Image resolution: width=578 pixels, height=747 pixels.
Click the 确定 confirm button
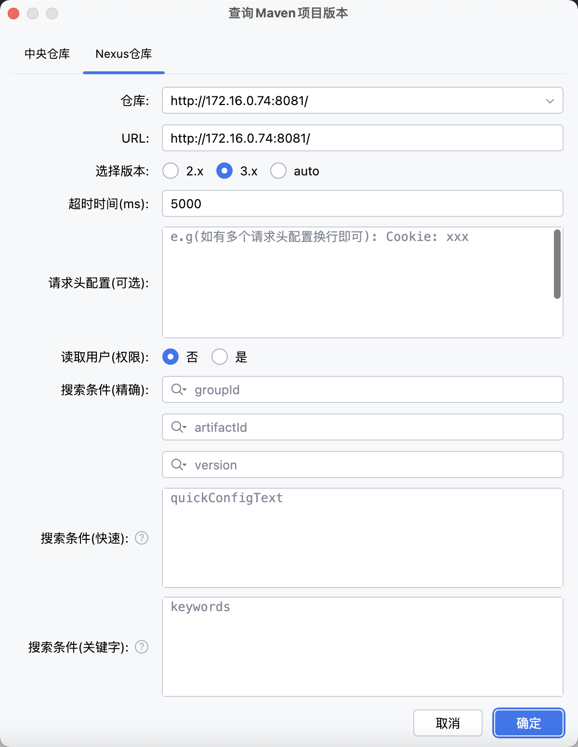tap(528, 723)
